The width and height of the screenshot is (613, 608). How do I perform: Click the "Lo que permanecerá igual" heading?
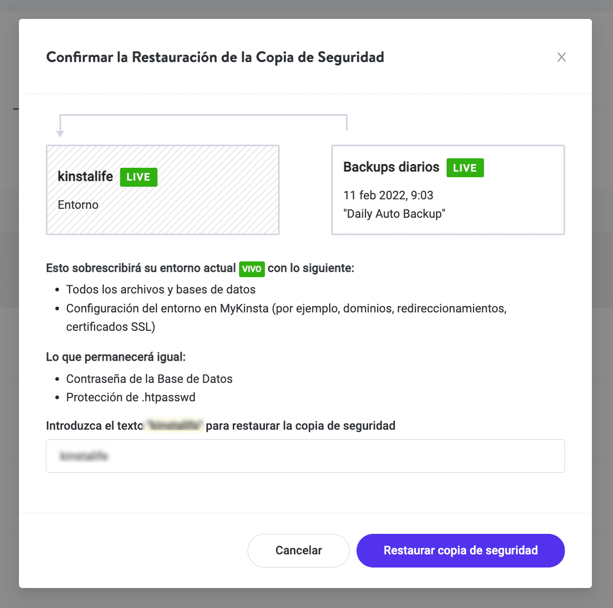[115, 357]
